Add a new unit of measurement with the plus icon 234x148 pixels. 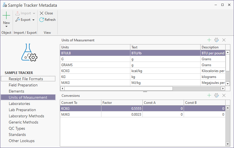click(x=209, y=40)
